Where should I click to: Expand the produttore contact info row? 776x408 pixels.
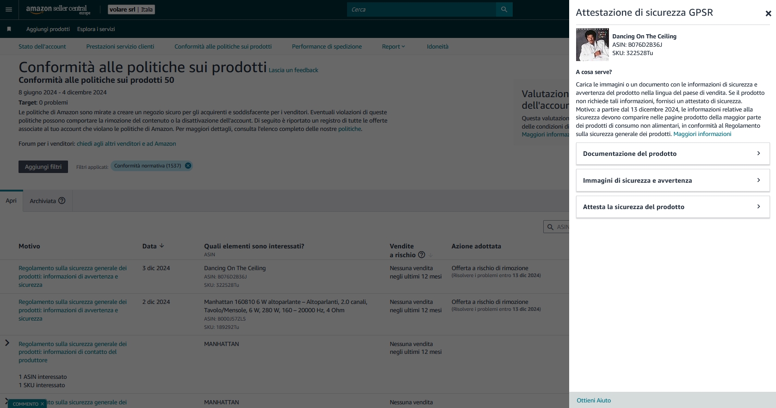tap(7, 343)
